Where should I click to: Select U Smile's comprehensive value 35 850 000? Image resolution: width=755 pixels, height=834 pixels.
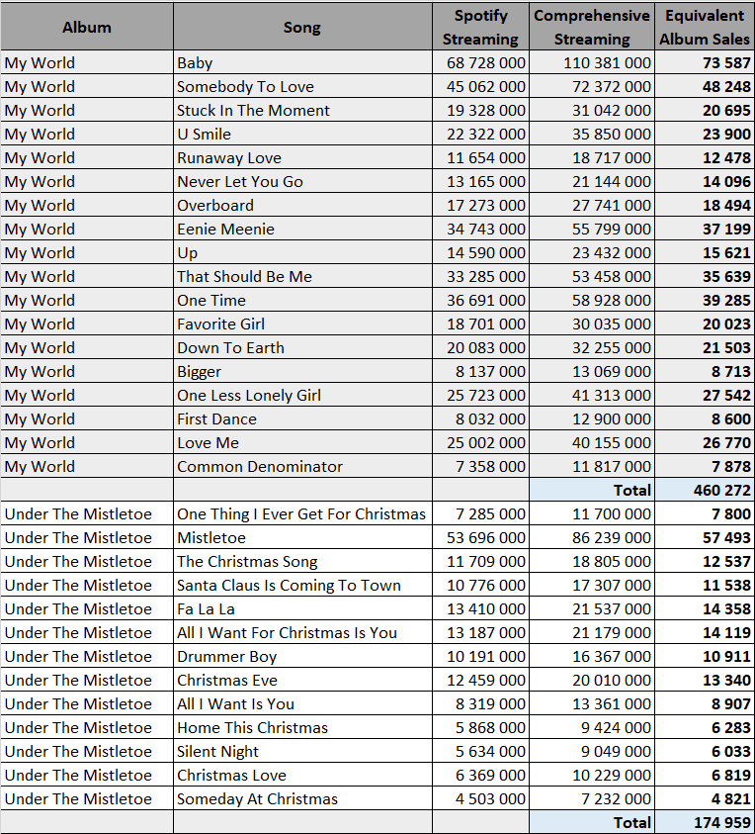tap(592, 134)
